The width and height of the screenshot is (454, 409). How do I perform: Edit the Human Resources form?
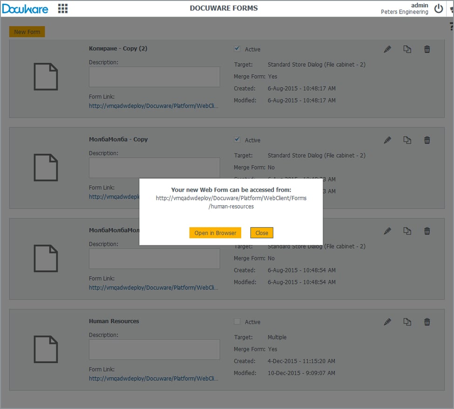click(387, 322)
